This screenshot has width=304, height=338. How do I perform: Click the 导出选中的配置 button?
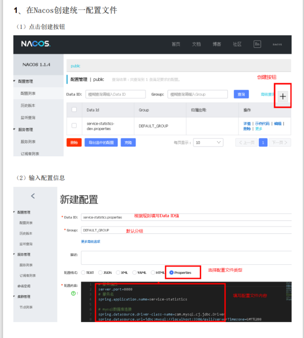(x=101, y=142)
